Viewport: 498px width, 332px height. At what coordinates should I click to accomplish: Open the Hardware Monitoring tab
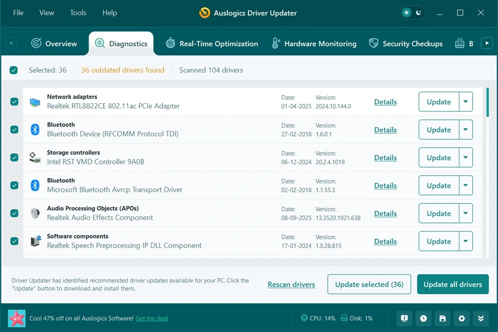(314, 43)
